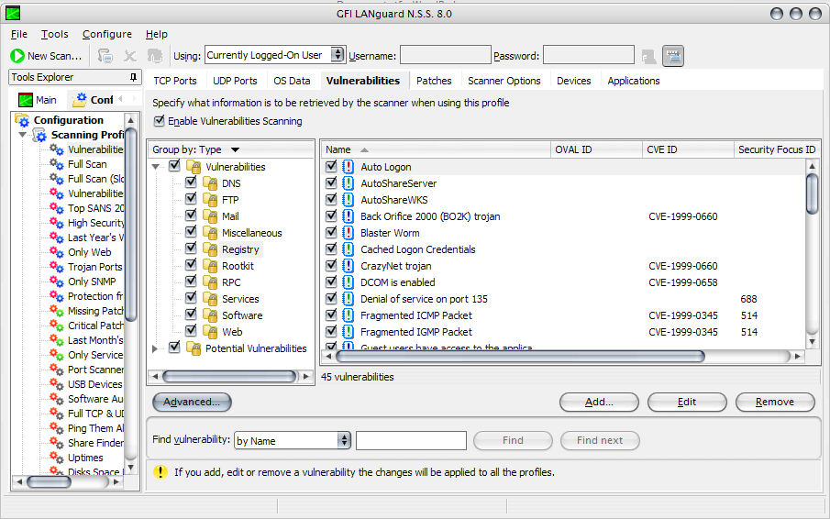The height and width of the screenshot is (519, 830).
Task: Uncheck the Mail group checkbox
Action: (191, 215)
